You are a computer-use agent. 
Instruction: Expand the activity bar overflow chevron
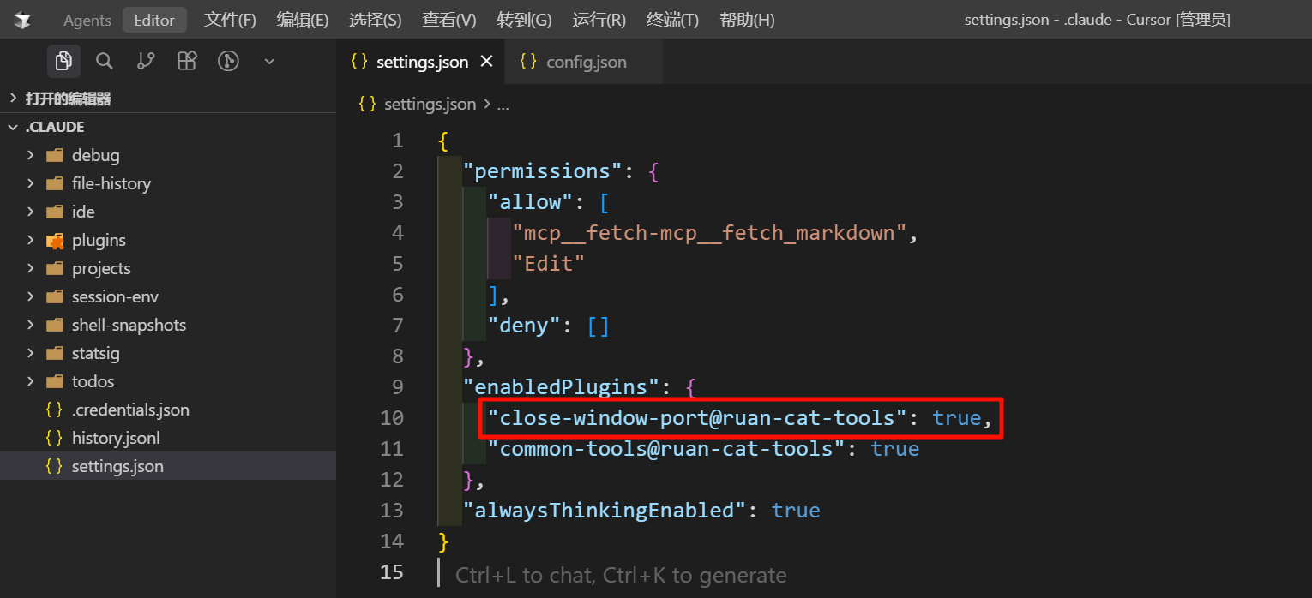269,61
